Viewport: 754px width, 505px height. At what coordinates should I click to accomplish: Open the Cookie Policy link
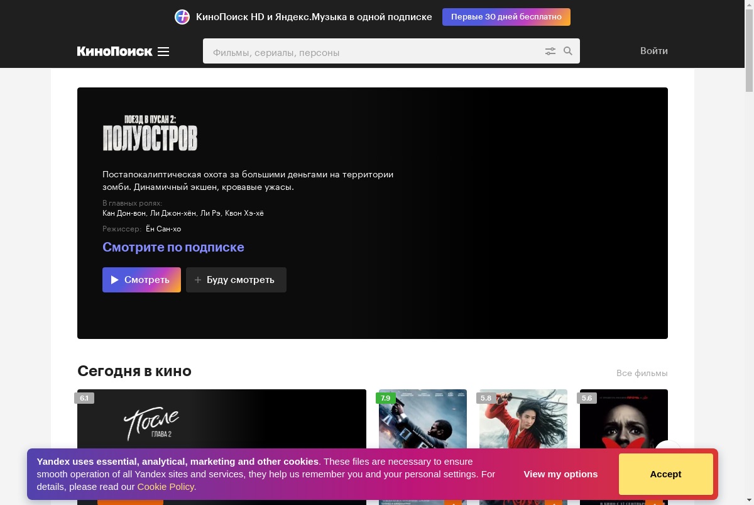pyautogui.click(x=166, y=487)
